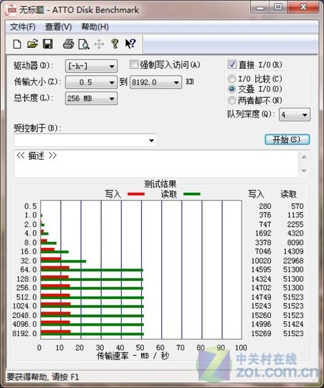Click the read value 14309

coord(294,251)
